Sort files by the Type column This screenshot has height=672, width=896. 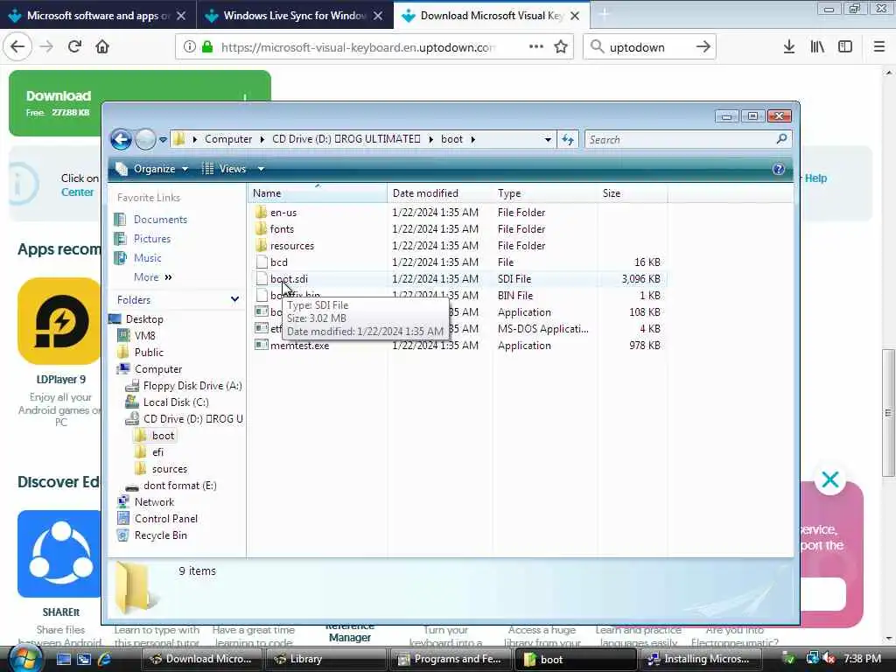pos(544,193)
